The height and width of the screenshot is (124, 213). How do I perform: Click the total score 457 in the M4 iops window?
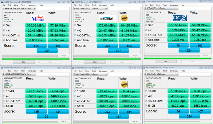[x=118, y=117]
